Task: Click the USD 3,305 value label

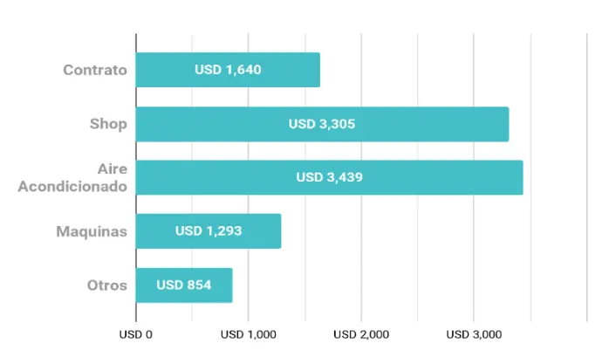Action: pyautogui.click(x=322, y=124)
